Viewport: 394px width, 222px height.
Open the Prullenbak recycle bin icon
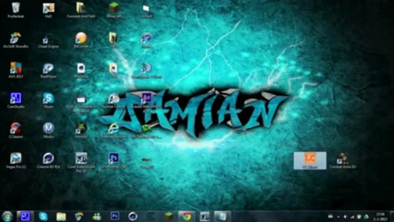[15, 10]
